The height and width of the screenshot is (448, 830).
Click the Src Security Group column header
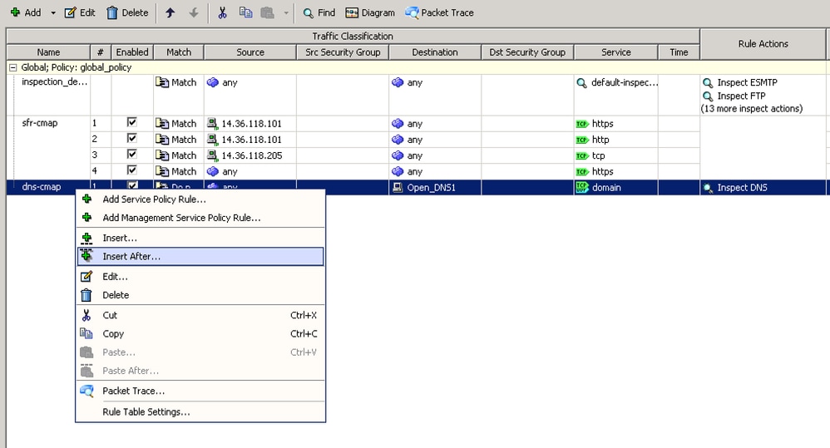[343, 52]
